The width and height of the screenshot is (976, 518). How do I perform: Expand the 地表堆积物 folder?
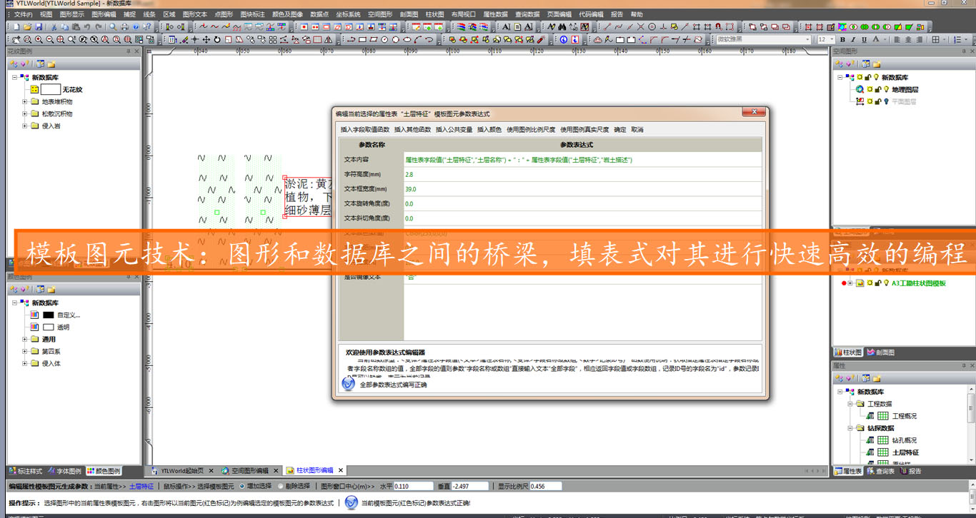click(x=25, y=101)
